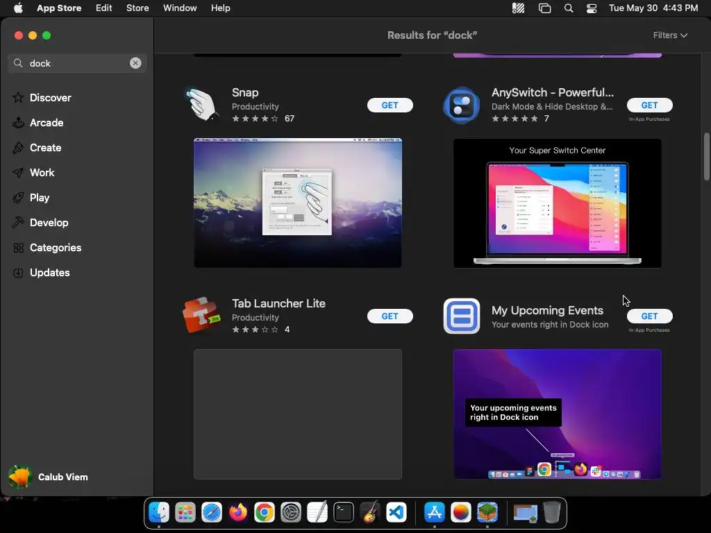Open the AnySwitch app icon
This screenshot has width=711, height=533.
(461, 105)
